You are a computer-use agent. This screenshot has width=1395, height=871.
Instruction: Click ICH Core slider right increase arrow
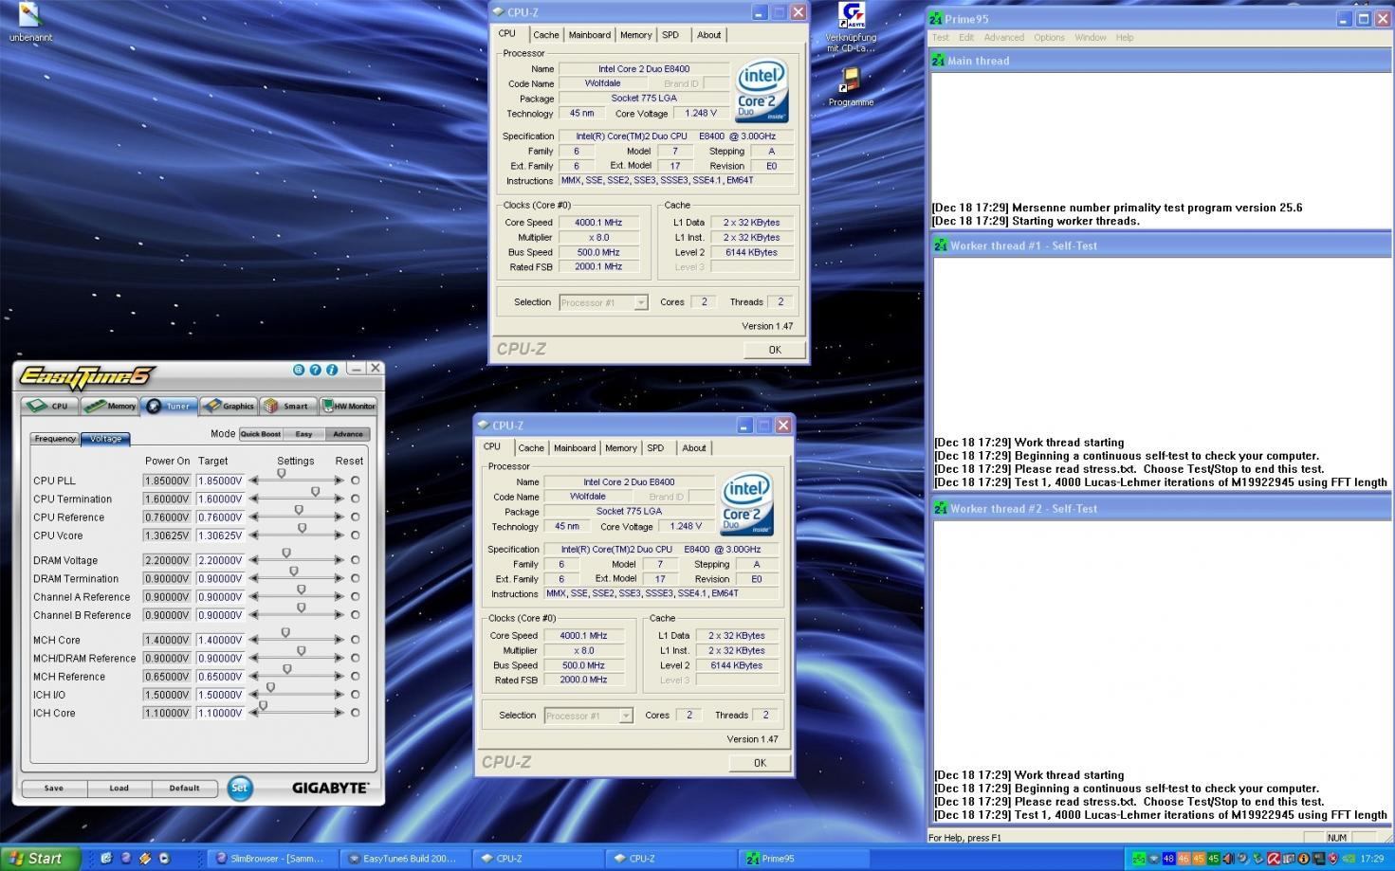pyautogui.click(x=340, y=713)
